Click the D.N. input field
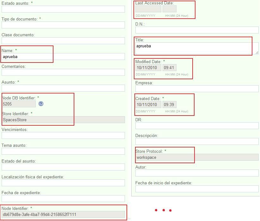 tap(197, 30)
